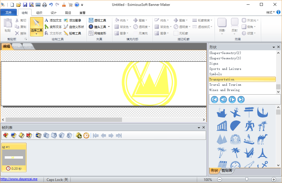This screenshot has width=282, height=183.
Task: Insert the camel shape
Action: (x=263, y=139)
